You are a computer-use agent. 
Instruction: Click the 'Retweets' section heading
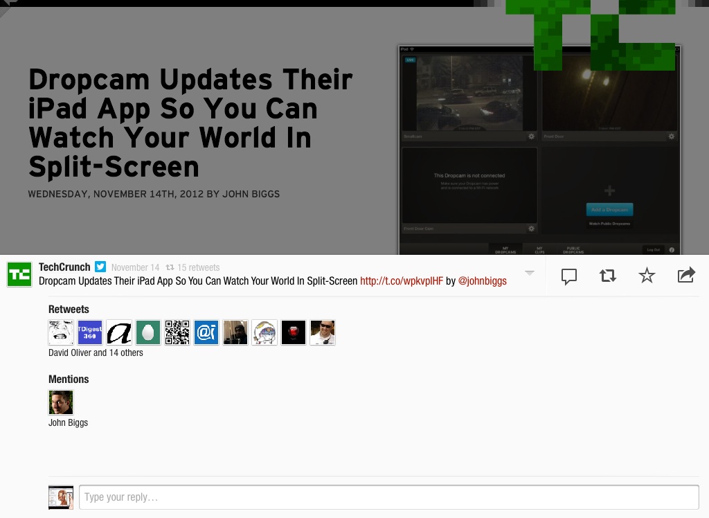69,310
